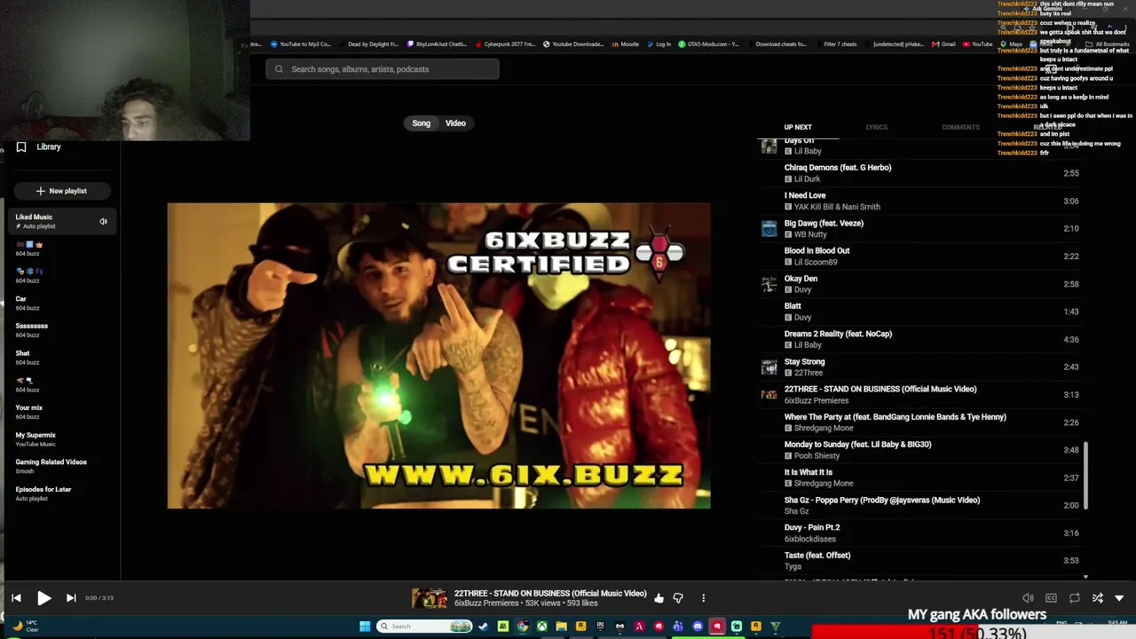Image resolution: width=1136 pixels, height=639 pixels.
Task: Click the volume speaker icon
Action: [x=1028, y=598]
